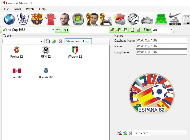Screen dimensions: 190x140
Task: Open the manager with trophy section
Action: point(92,19)
